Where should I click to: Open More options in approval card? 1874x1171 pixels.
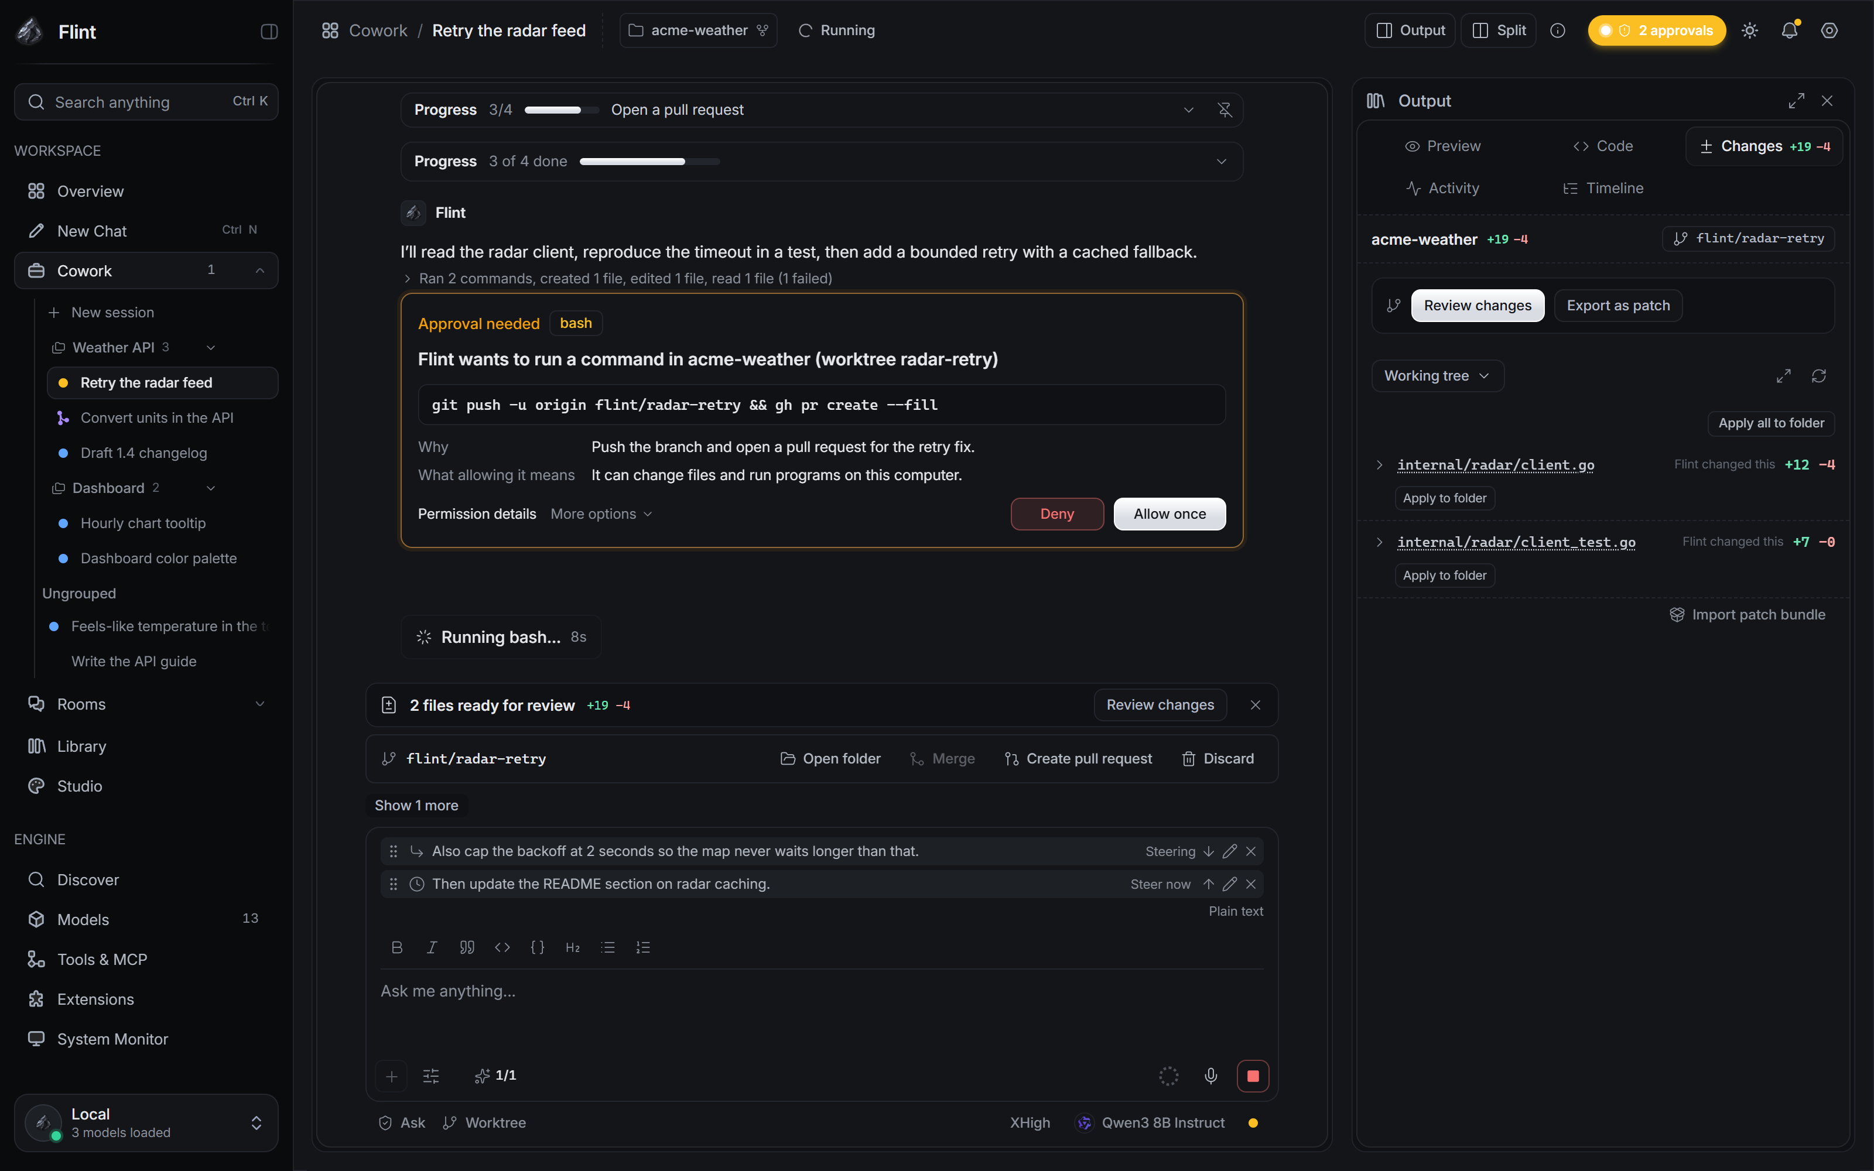[601, 514]
